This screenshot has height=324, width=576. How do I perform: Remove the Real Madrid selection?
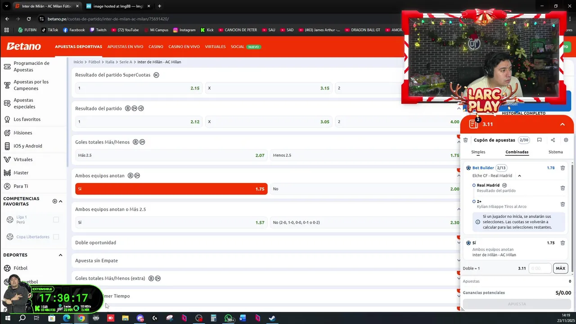[562, 188]
